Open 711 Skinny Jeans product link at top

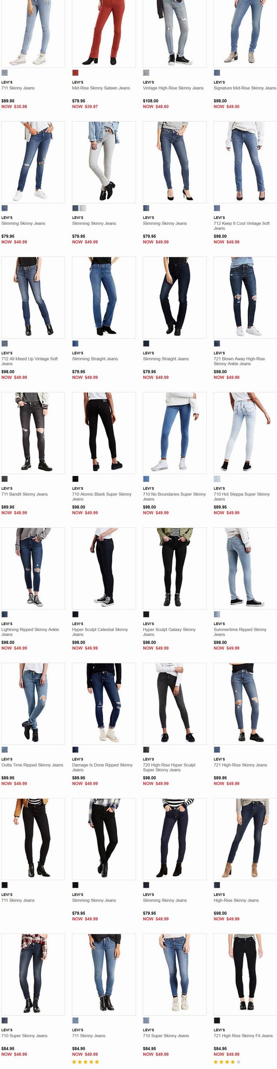(18, 88)
